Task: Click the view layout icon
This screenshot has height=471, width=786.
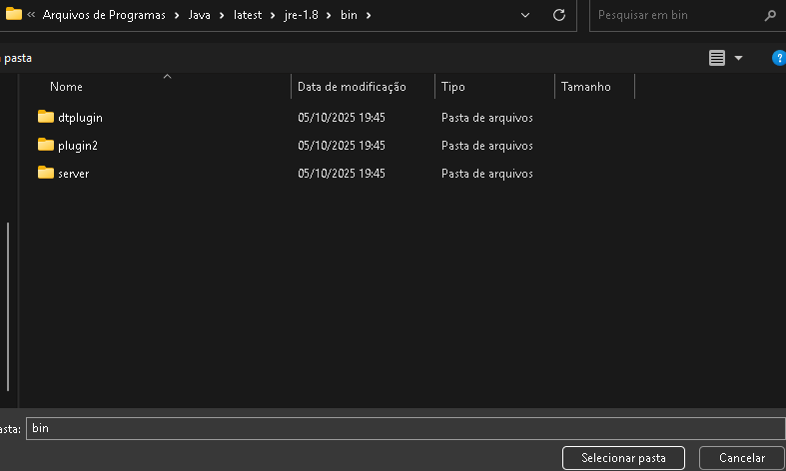Action: click(717, 58)
